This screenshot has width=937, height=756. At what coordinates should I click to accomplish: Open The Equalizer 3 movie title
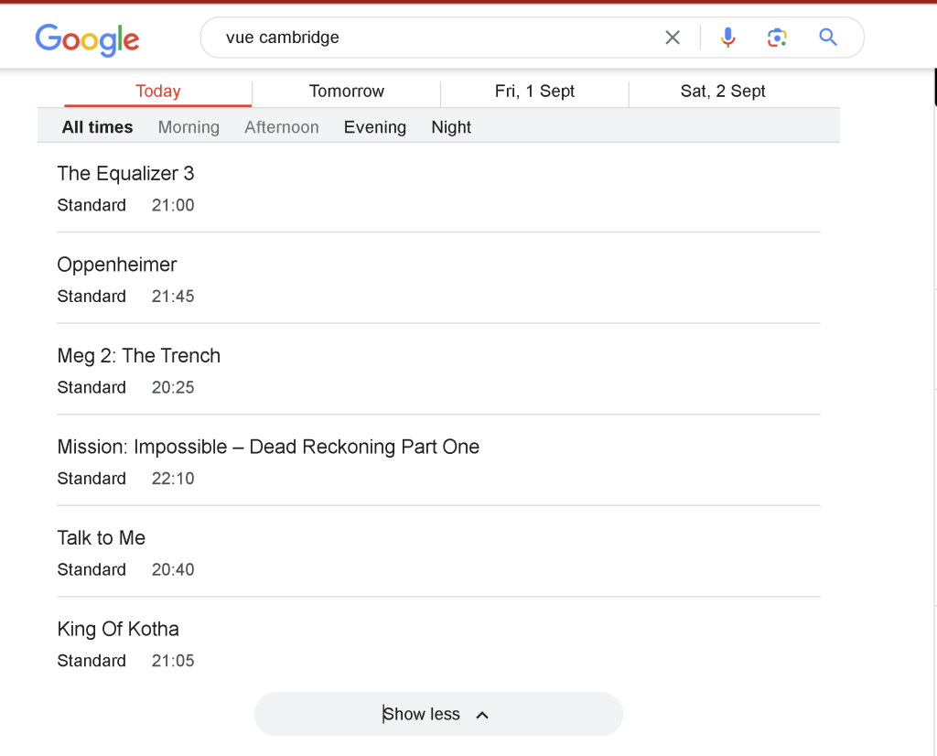click(125, 173)
